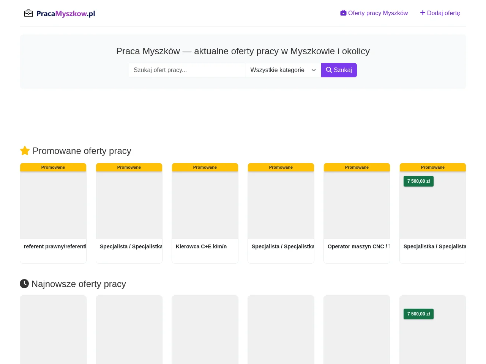Expand the Wszystkie kategorie dropdown

pos(283,70)
